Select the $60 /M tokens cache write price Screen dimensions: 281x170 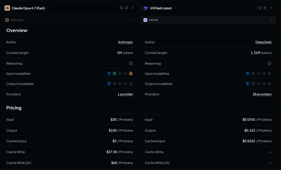(x=122, y=163)
